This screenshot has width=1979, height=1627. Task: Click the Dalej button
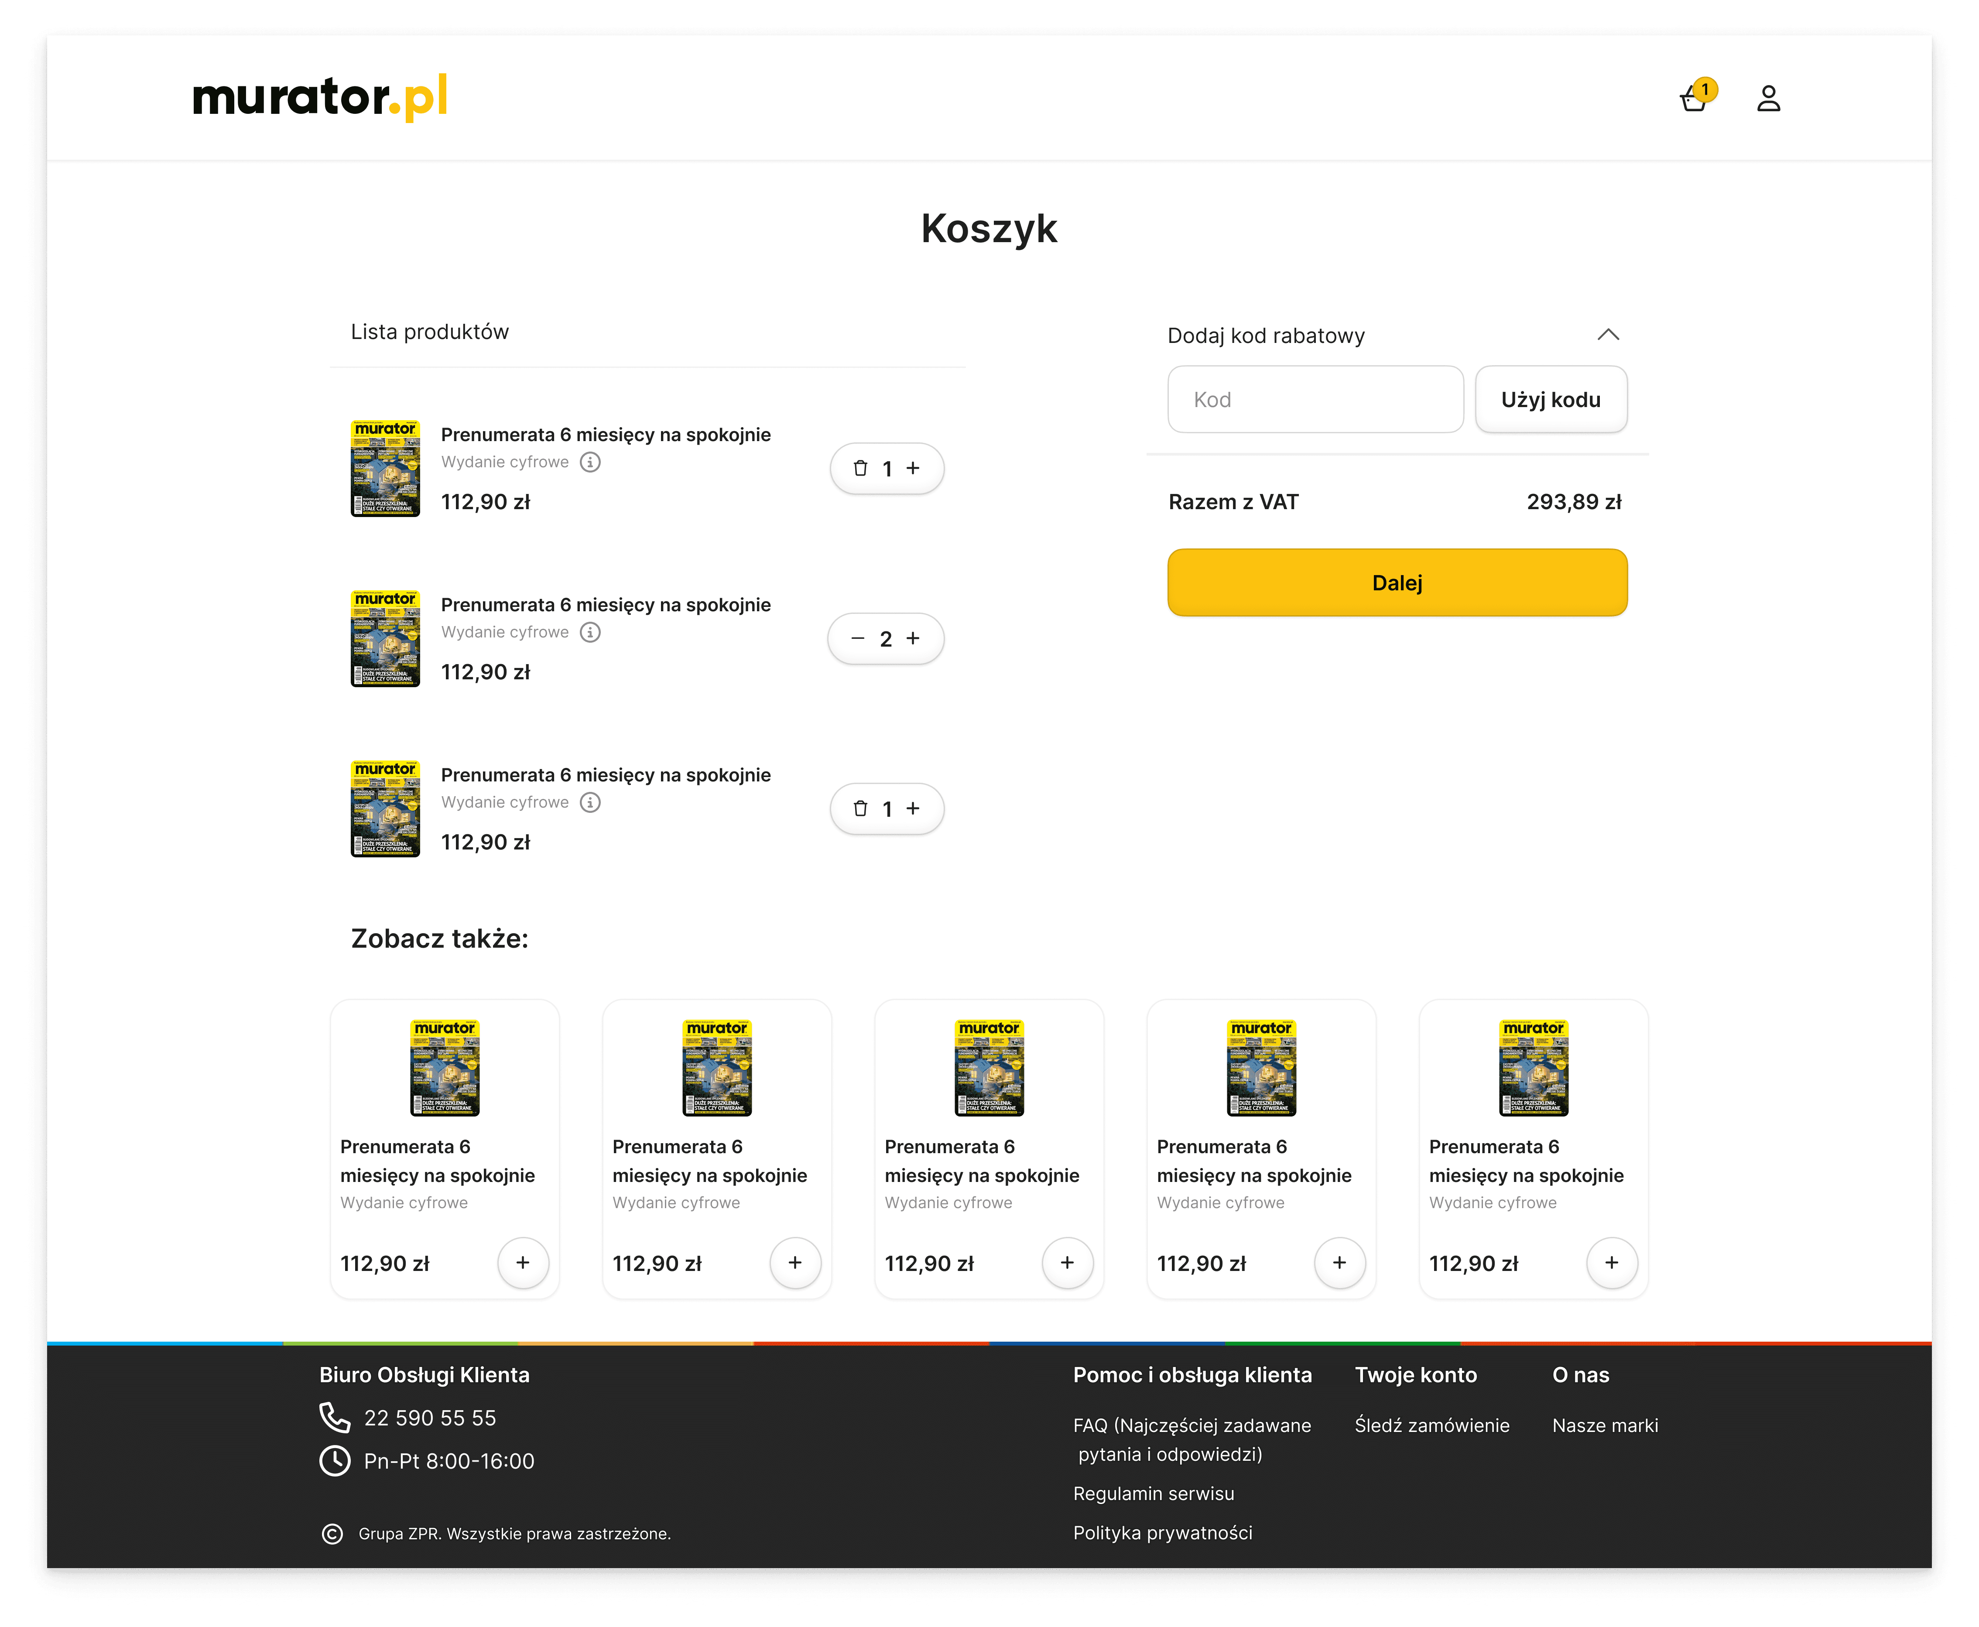point(1396,582)
